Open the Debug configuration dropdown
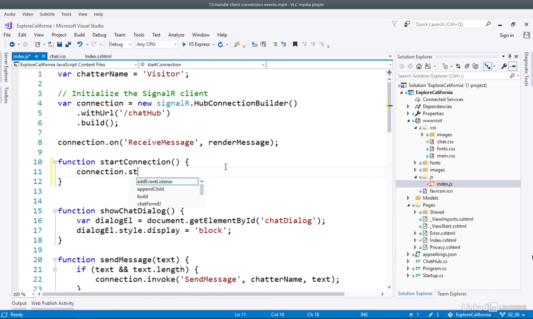Viewport: 533px width, 319px height. pos(119,45)
